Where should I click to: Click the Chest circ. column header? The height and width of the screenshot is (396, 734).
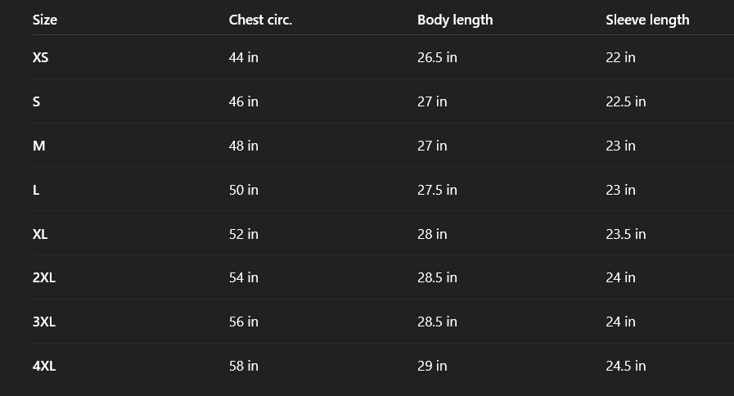coord(260,20)
